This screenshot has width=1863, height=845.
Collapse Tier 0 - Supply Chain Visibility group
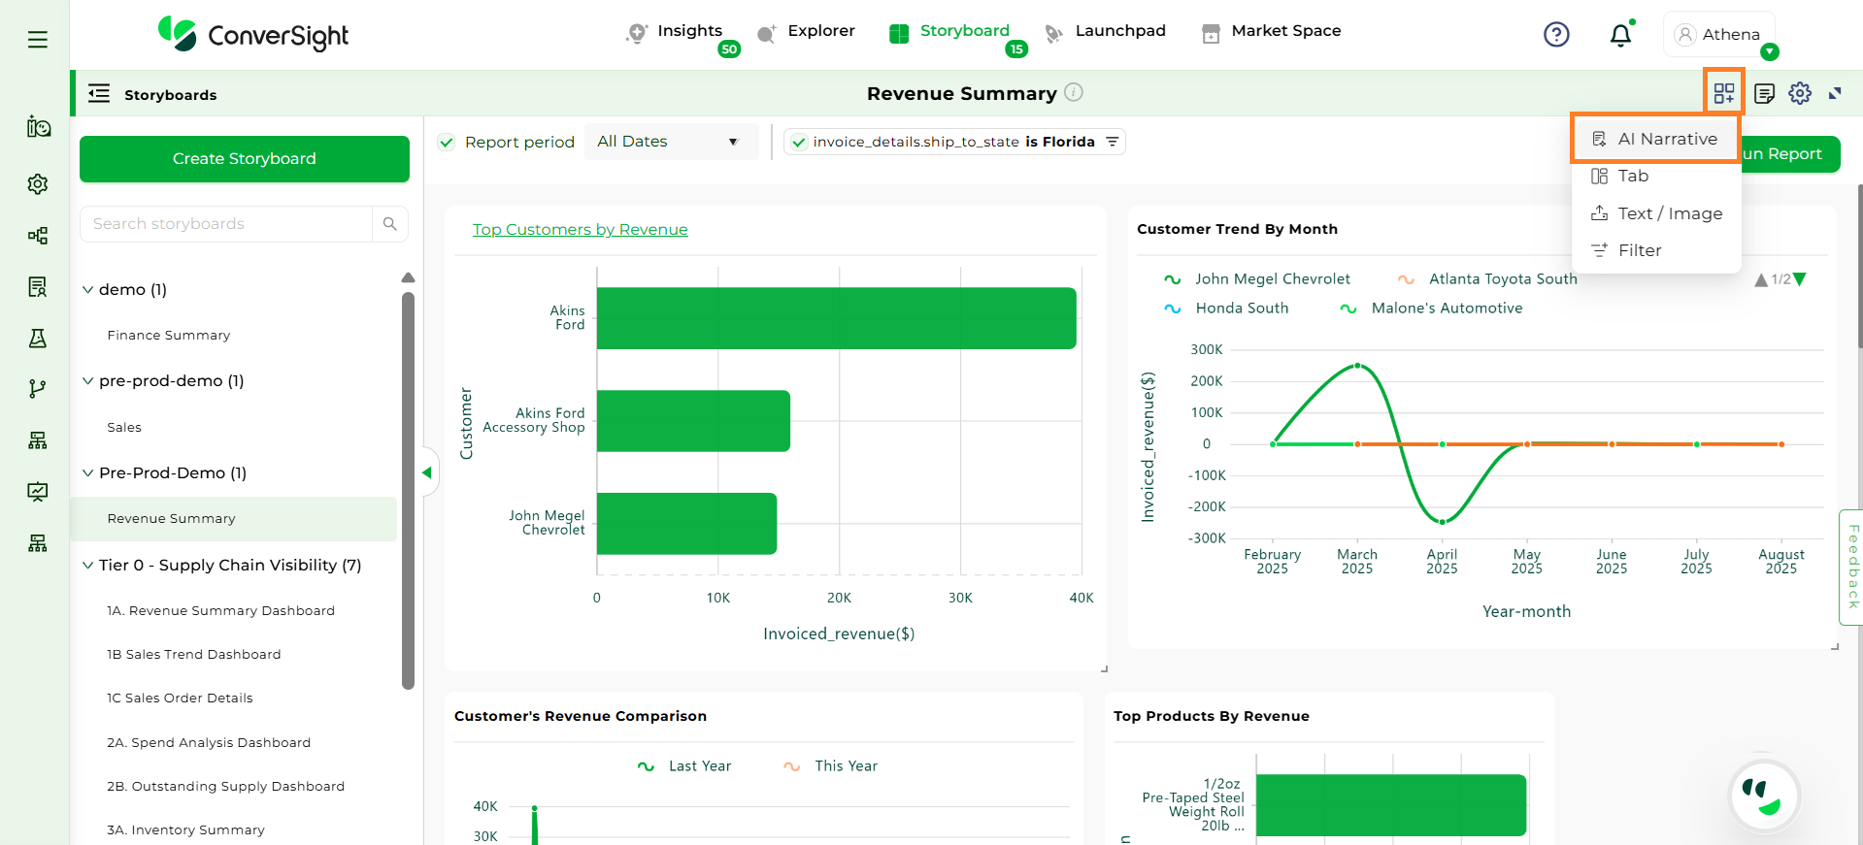click(88, 566)
